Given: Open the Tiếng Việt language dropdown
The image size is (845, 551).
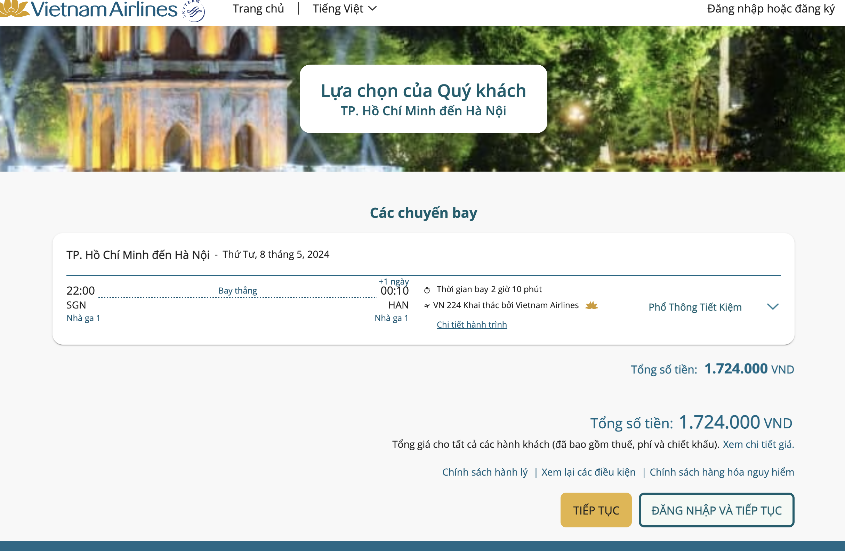Looking at the screenshot, I should tap(344, 9).
